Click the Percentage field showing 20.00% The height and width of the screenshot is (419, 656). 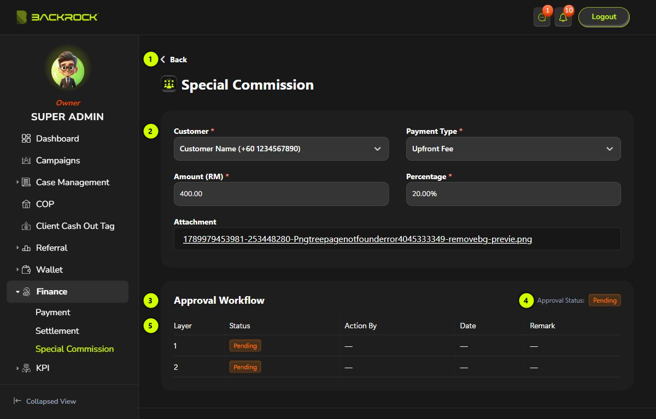coord(513,194)
